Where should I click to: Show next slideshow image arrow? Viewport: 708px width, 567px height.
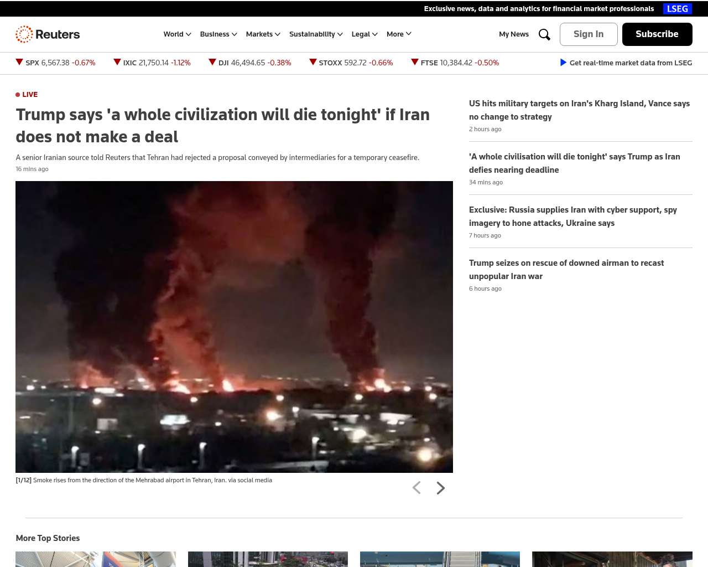tap(440, 488)
